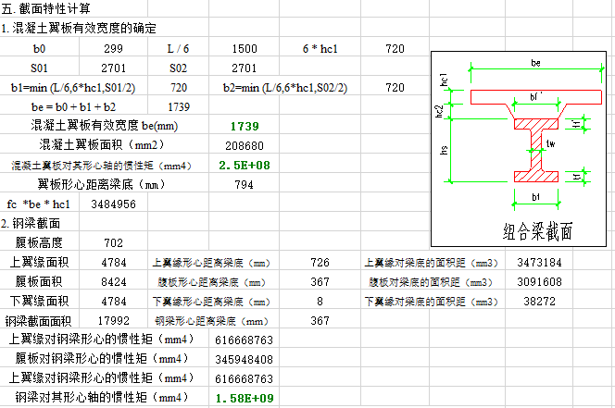The height and width of the screenshot is (408, 615).
Task: Select the '6 * hc1' label cell
Action: click(x=320, y=49)
